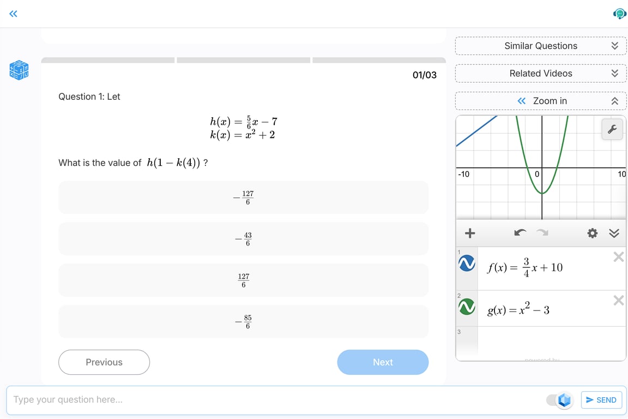Click the blue cube logo icon
The height and width of the screenshot is (419, 628).
pos(19,70)
